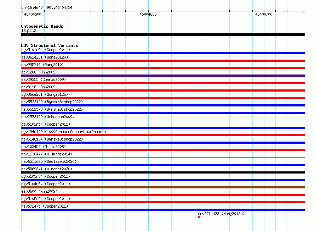Image resolution: width=315 pixels, height=231 pixels.
Task: Click variant label esv7288 (Ahn2009)
Action: coord(39,72)
